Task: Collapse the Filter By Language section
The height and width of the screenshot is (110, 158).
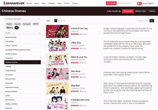Action: click(39, 19)
